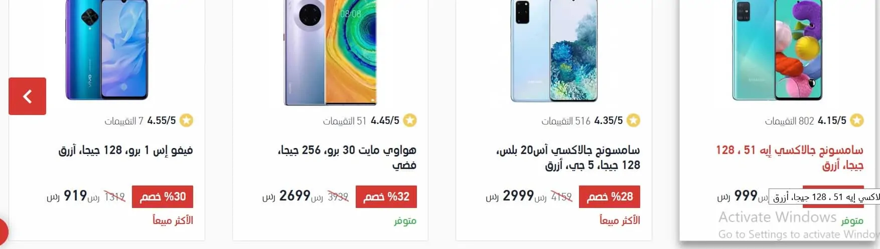Click the star icon beside the 4.35/5 rating
Viewport: 880px width, 249px height.
[633, 120]
